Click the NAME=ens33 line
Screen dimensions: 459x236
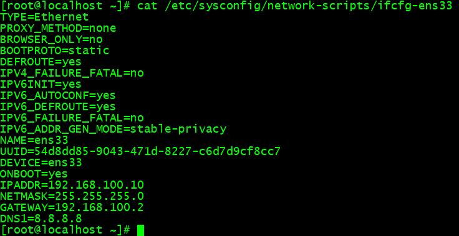point(34,140)
